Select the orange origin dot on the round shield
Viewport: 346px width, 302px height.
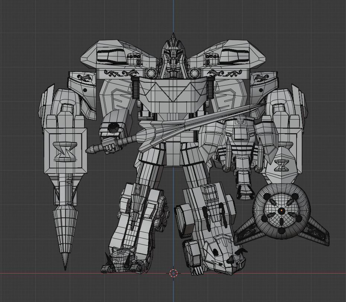(x=282, y=210)
